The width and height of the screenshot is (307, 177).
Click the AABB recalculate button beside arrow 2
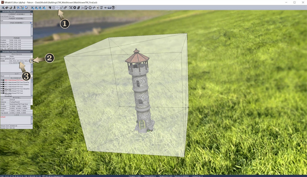coord(31,61)
